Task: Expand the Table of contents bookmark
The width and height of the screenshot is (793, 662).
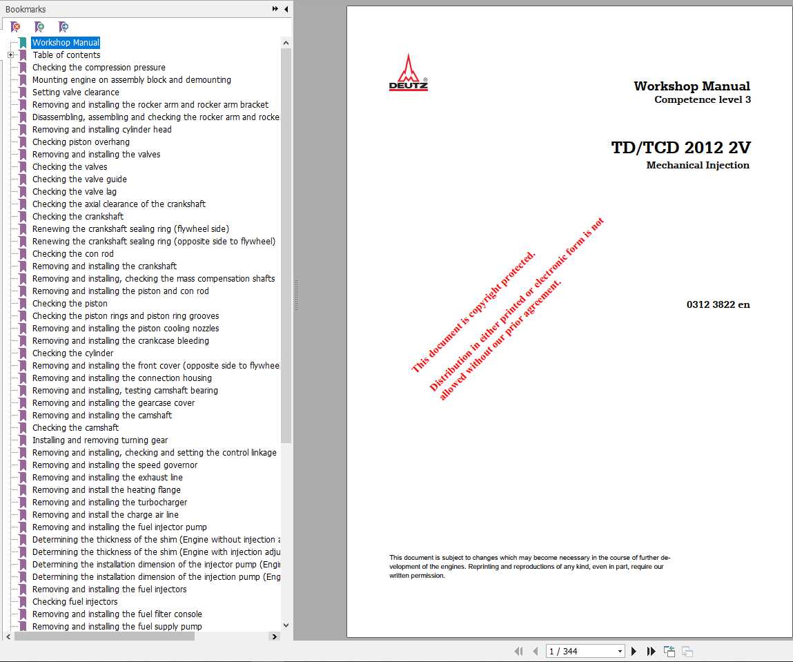Action: coord(10,55)
